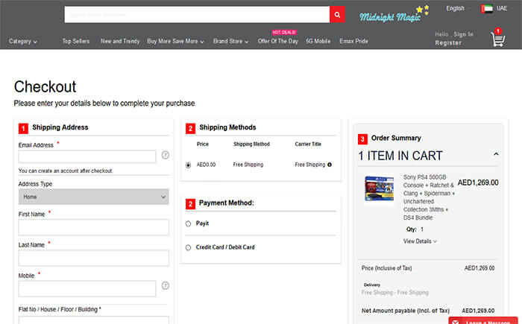
Task: Click the Email Address input field
Action: coord(87,156)
